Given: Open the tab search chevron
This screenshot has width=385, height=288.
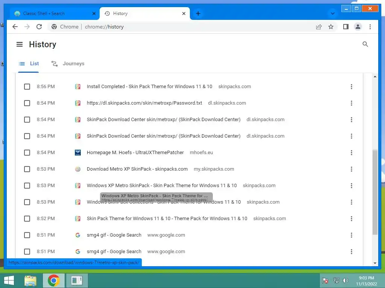Looking at the screenshot, I should pyautogui.click(x=332, y=13).
